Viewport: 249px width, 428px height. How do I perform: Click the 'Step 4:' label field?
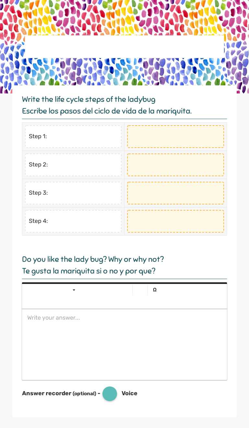click(x=73, y=221)
